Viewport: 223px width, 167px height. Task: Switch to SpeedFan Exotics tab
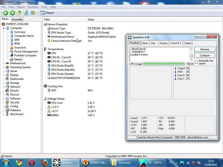[x=164, y=43]
